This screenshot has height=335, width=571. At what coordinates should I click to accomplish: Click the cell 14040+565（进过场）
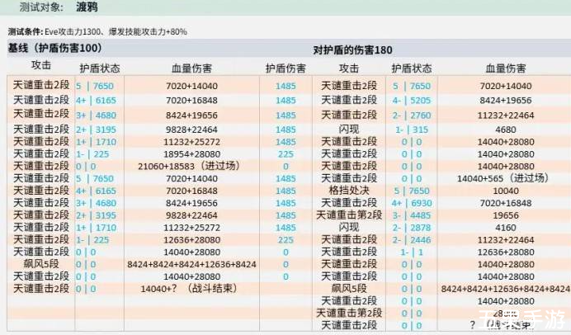(503, 178)
